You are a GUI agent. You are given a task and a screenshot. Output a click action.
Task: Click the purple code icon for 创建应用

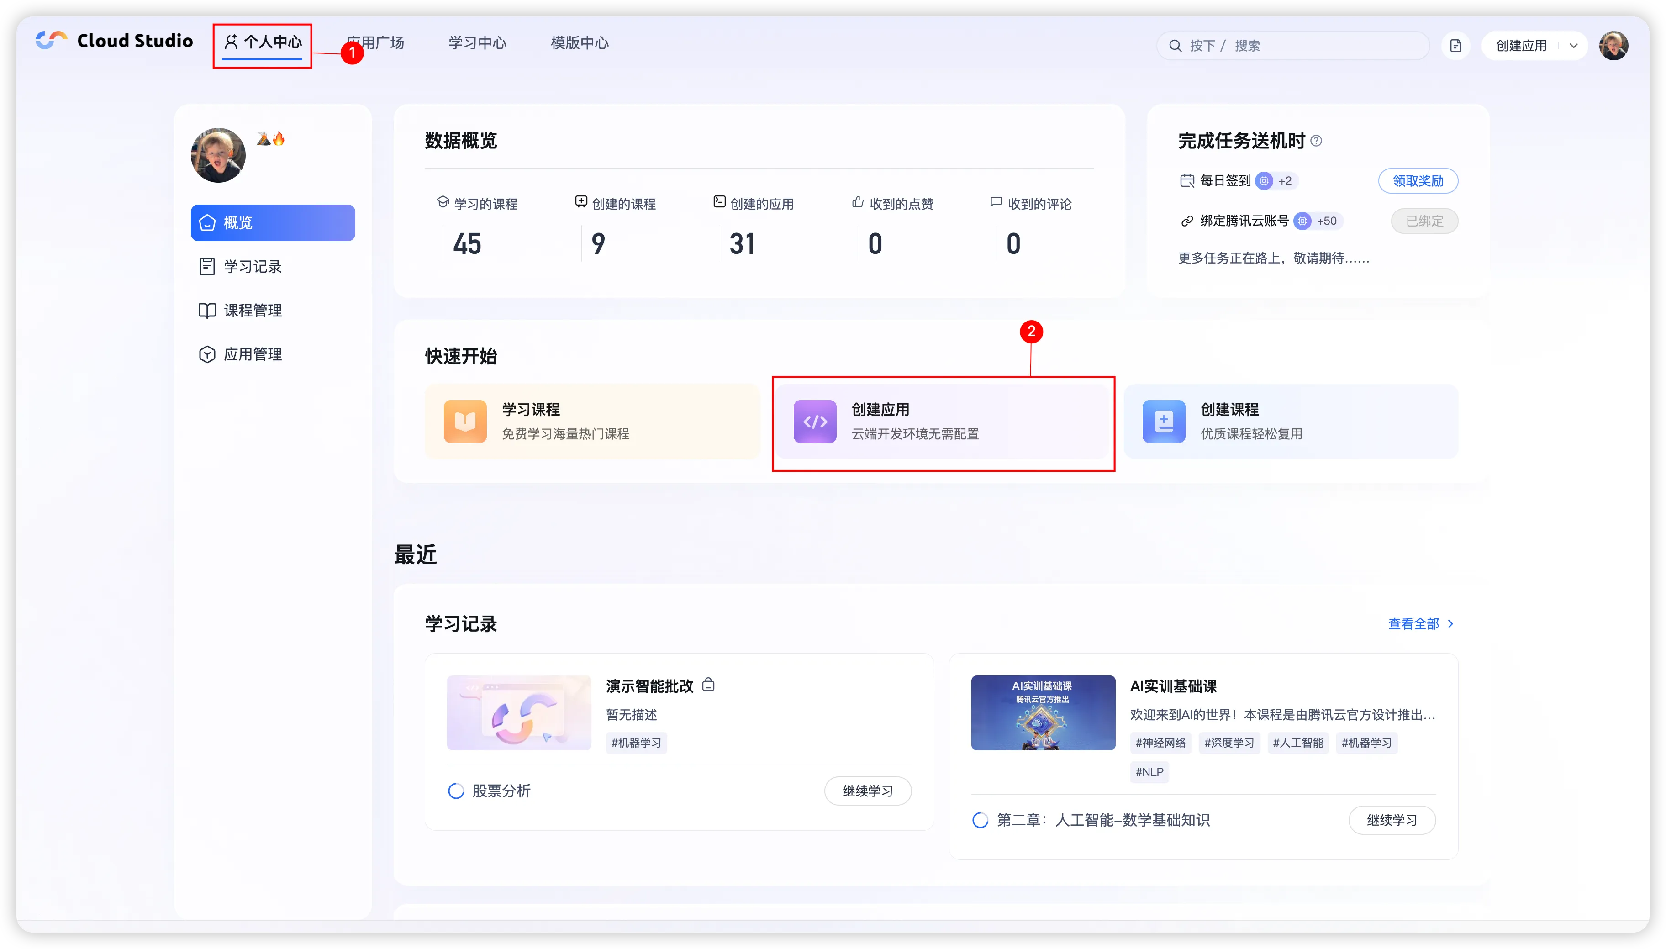pyautogui.click(x=815, y=422)
